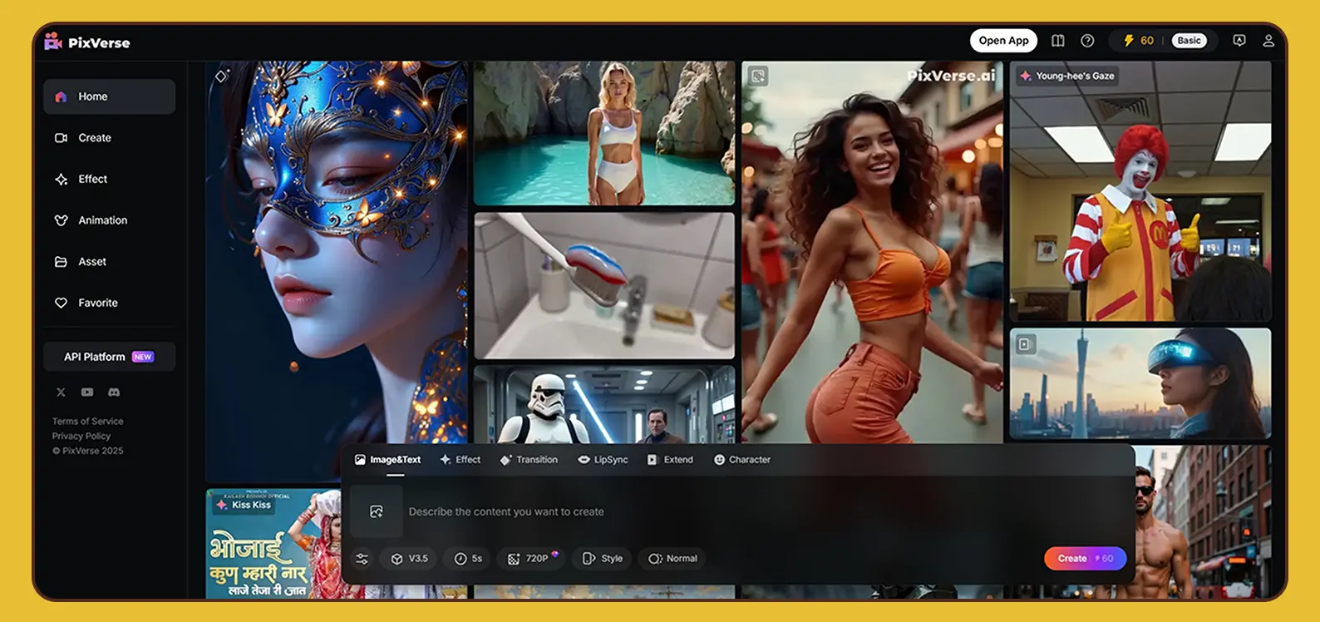Open the 720P resolution dropdown

click(x=532, y=559)
